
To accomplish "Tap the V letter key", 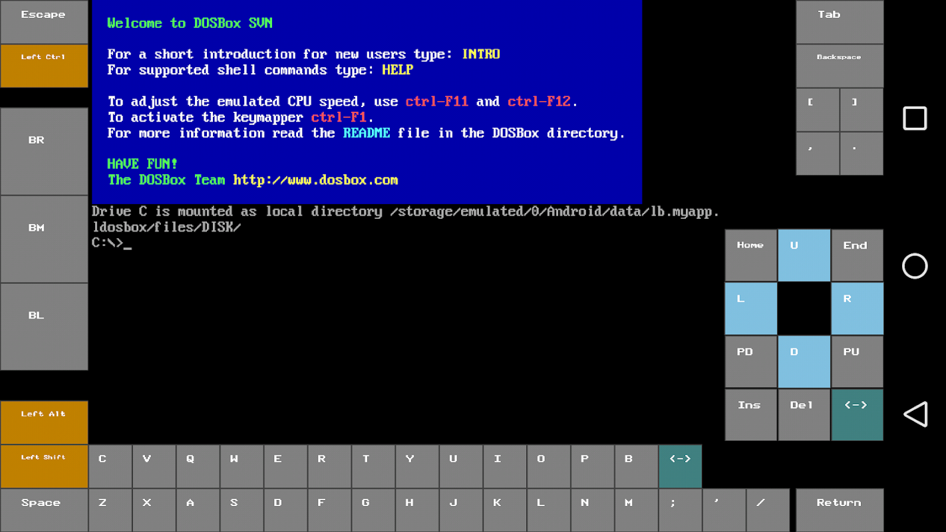I will click(x=154, y=466).
